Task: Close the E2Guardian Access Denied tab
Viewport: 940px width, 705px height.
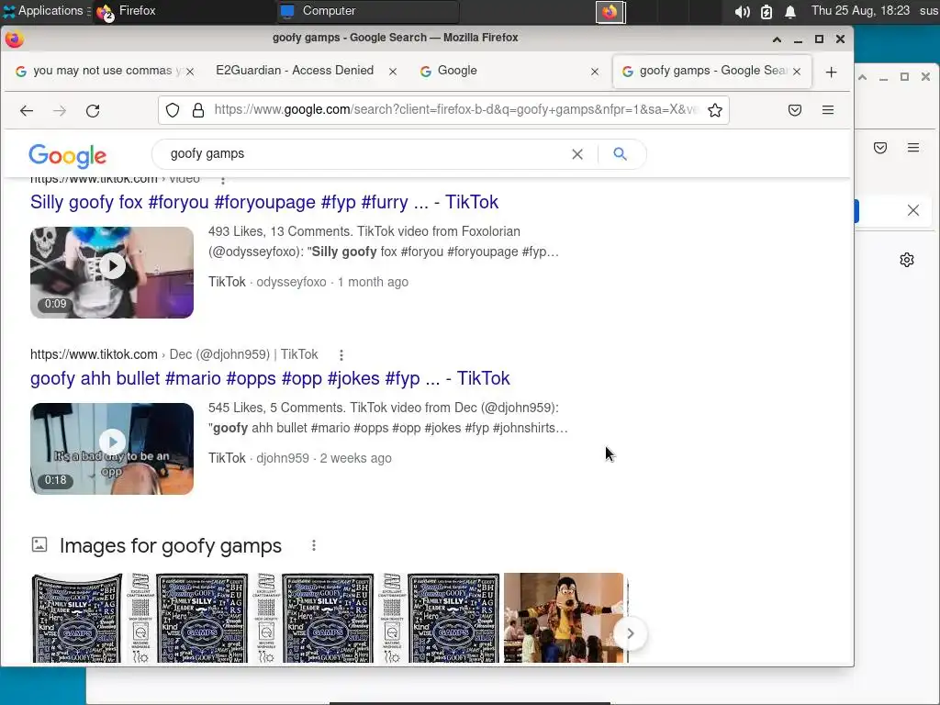Action: click(393, 72)
